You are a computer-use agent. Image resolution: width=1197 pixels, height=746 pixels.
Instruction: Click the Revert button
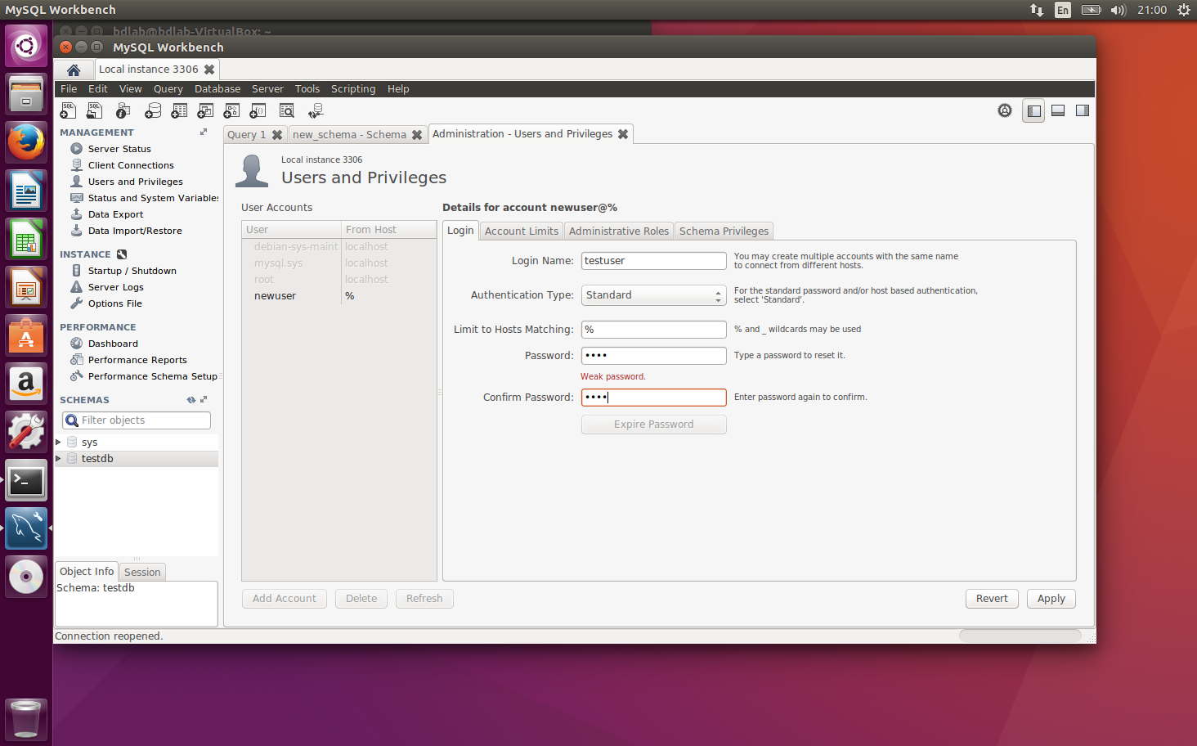pyautogui.click(x=992, y=599)
